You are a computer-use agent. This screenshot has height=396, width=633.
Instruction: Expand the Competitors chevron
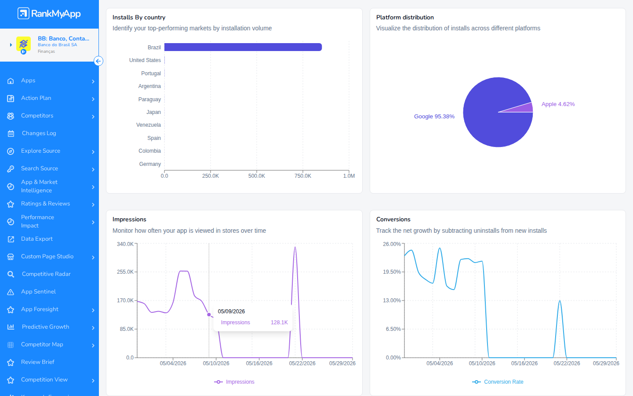click(93, 117)
